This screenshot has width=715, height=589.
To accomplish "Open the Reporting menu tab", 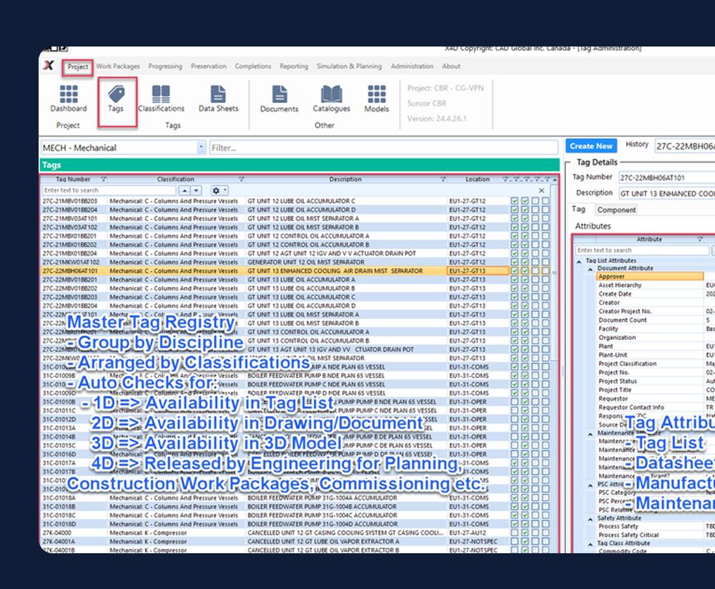I will coord(294,67).
